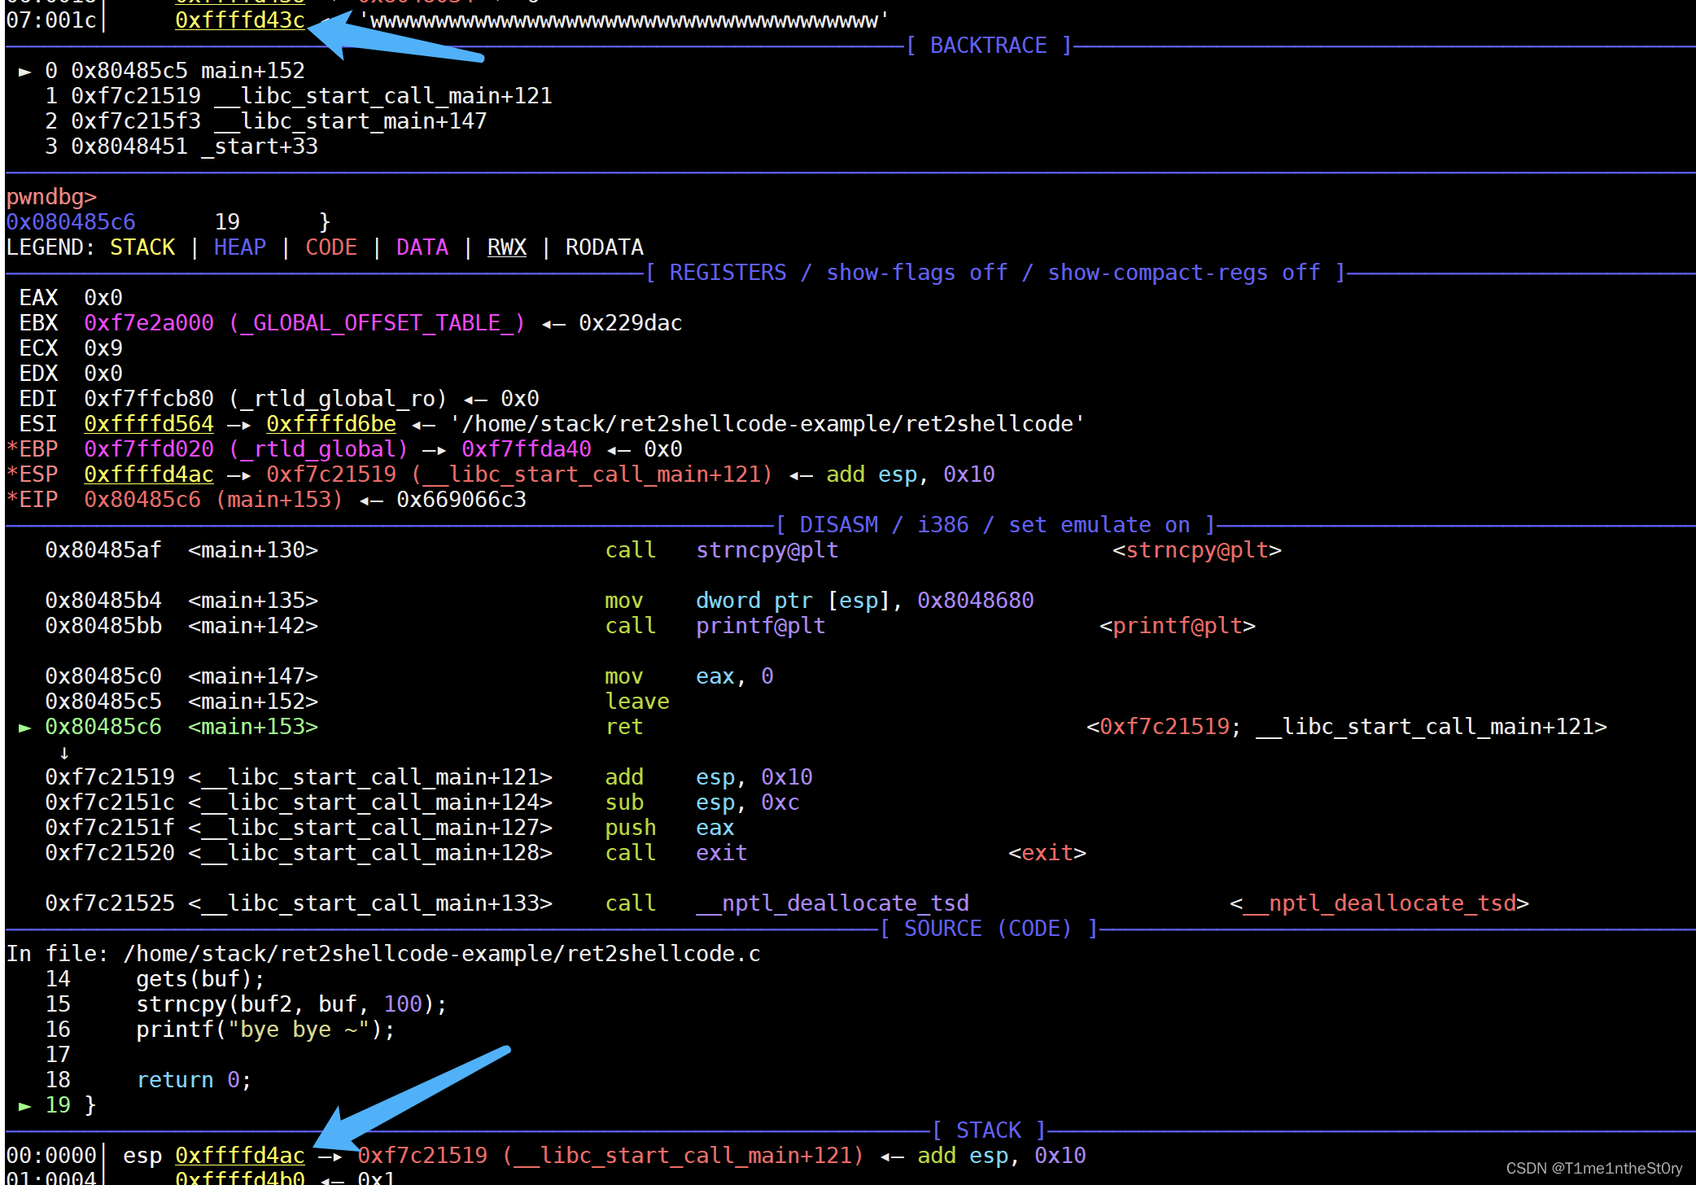Click the BACKTRACE section header
The height and width of the screenshot is (1185, 1696).
click(x=989, y=45)
